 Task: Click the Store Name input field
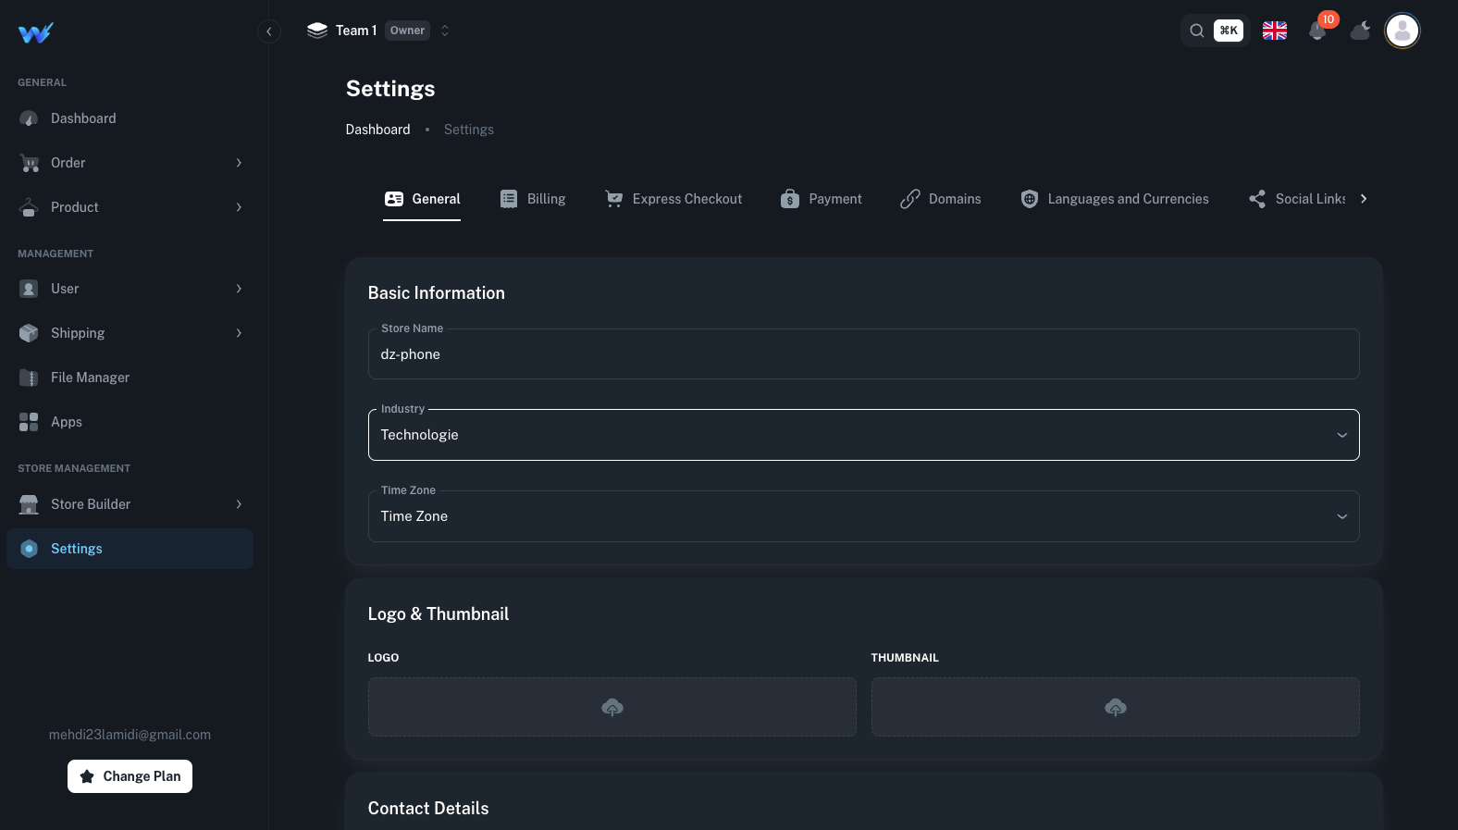point(863,354)
